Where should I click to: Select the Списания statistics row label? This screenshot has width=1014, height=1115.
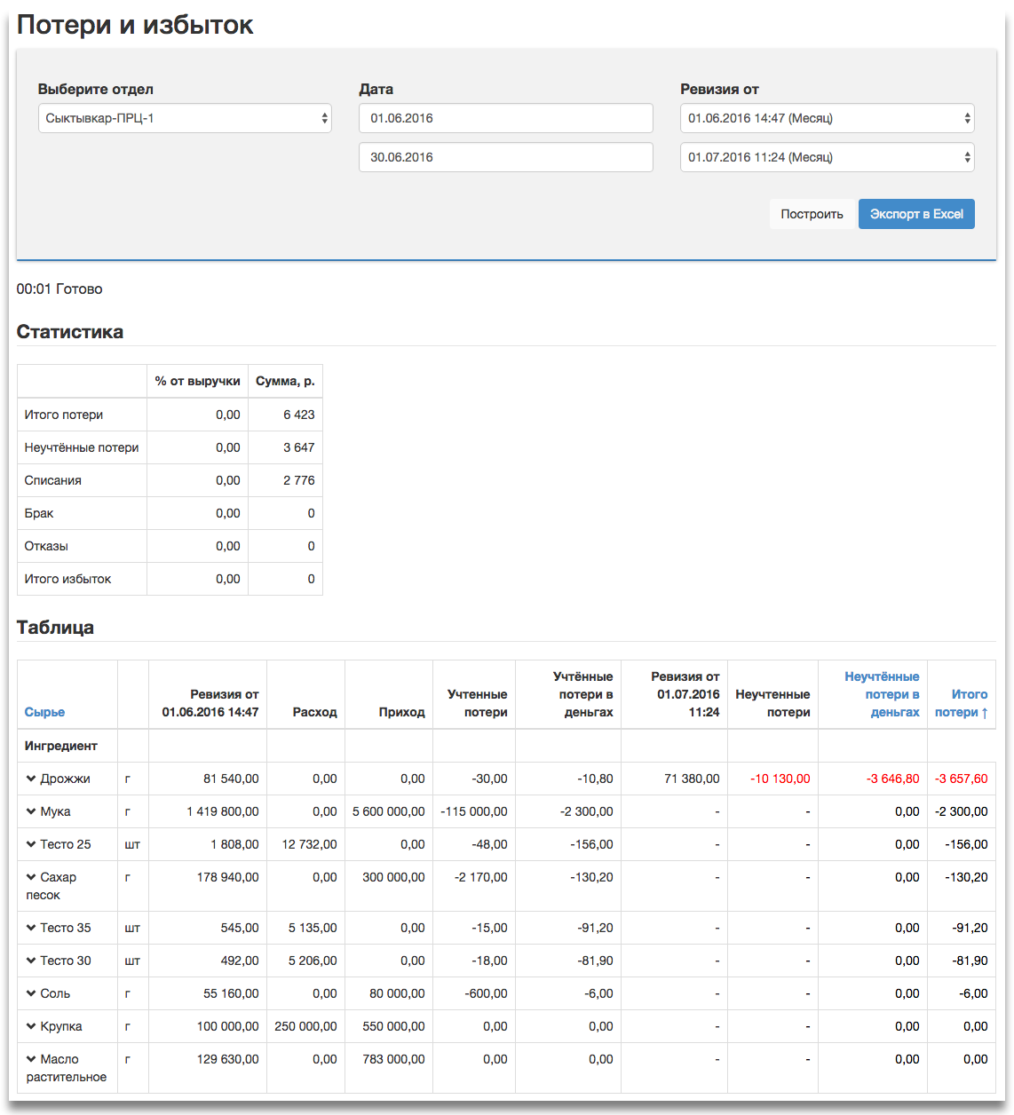(x=53, y=480)
